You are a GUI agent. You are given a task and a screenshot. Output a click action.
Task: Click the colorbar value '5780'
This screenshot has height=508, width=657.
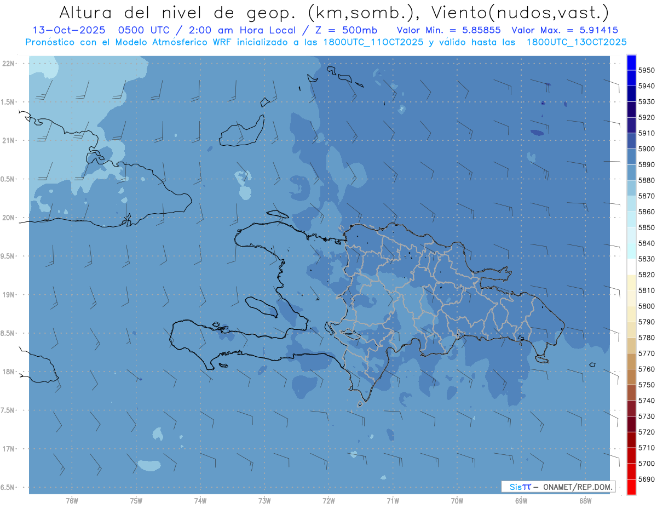tap(647, 338)
